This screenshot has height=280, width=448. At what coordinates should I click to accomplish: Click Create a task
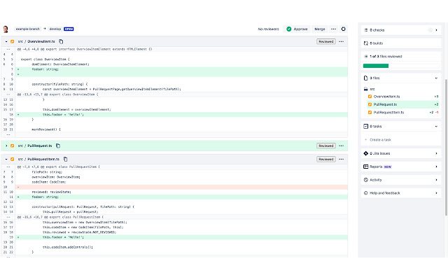click(x=380, y=140)
